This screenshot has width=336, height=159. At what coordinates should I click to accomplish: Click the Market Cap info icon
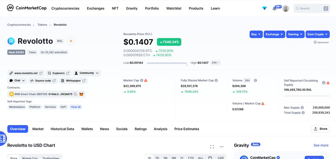[142, 80]
